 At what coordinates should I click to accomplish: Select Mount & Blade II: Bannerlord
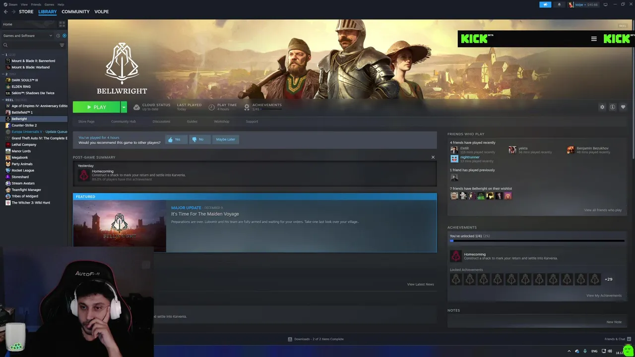point(33,60)
